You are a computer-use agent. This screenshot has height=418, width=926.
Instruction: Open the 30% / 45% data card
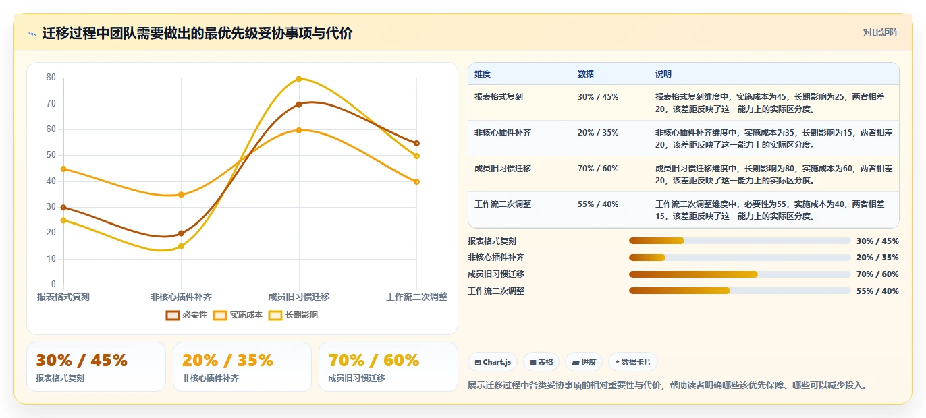pyautogui.click(x=96, y=367)
